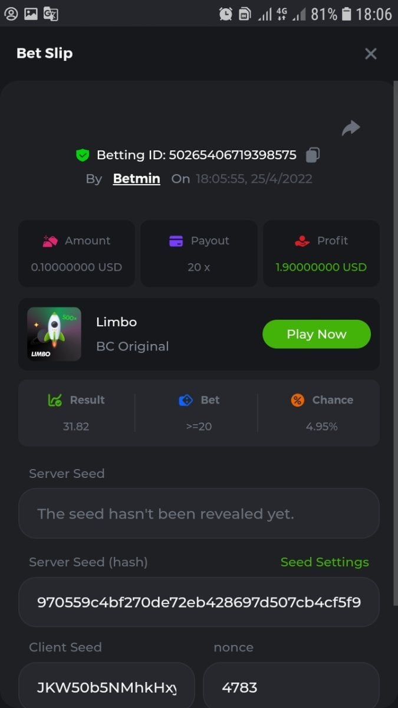398x708 pixels.
Task: Tap the Server Seed field
Action: tap(199, 513)
